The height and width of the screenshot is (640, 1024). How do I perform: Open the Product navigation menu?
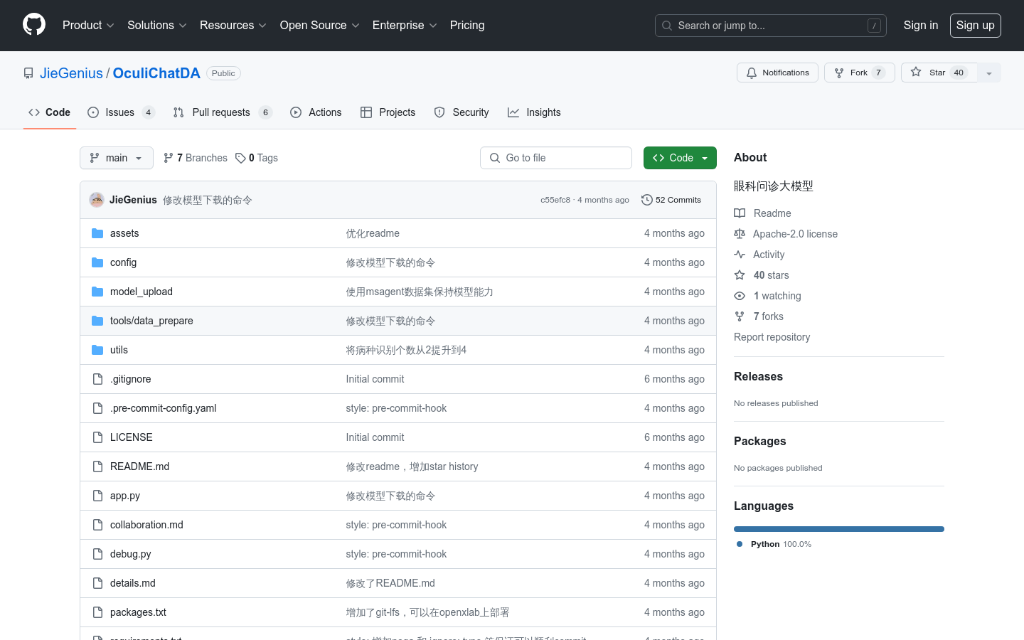[88, 26]
